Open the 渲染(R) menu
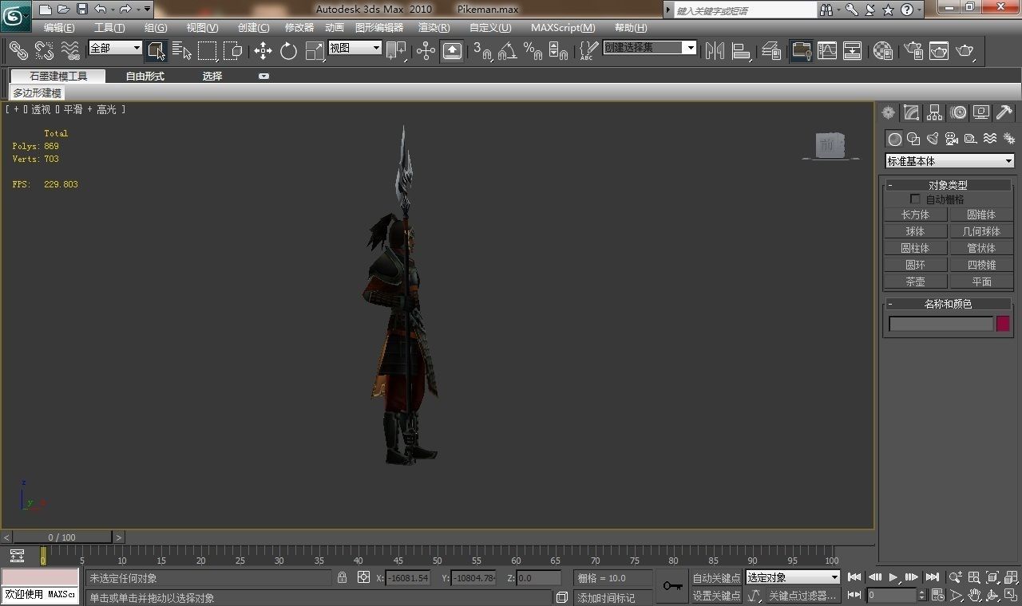Image resolution: width=1022 pixels, height=606 pixels. pyautogui.click(x=434, y=28)
